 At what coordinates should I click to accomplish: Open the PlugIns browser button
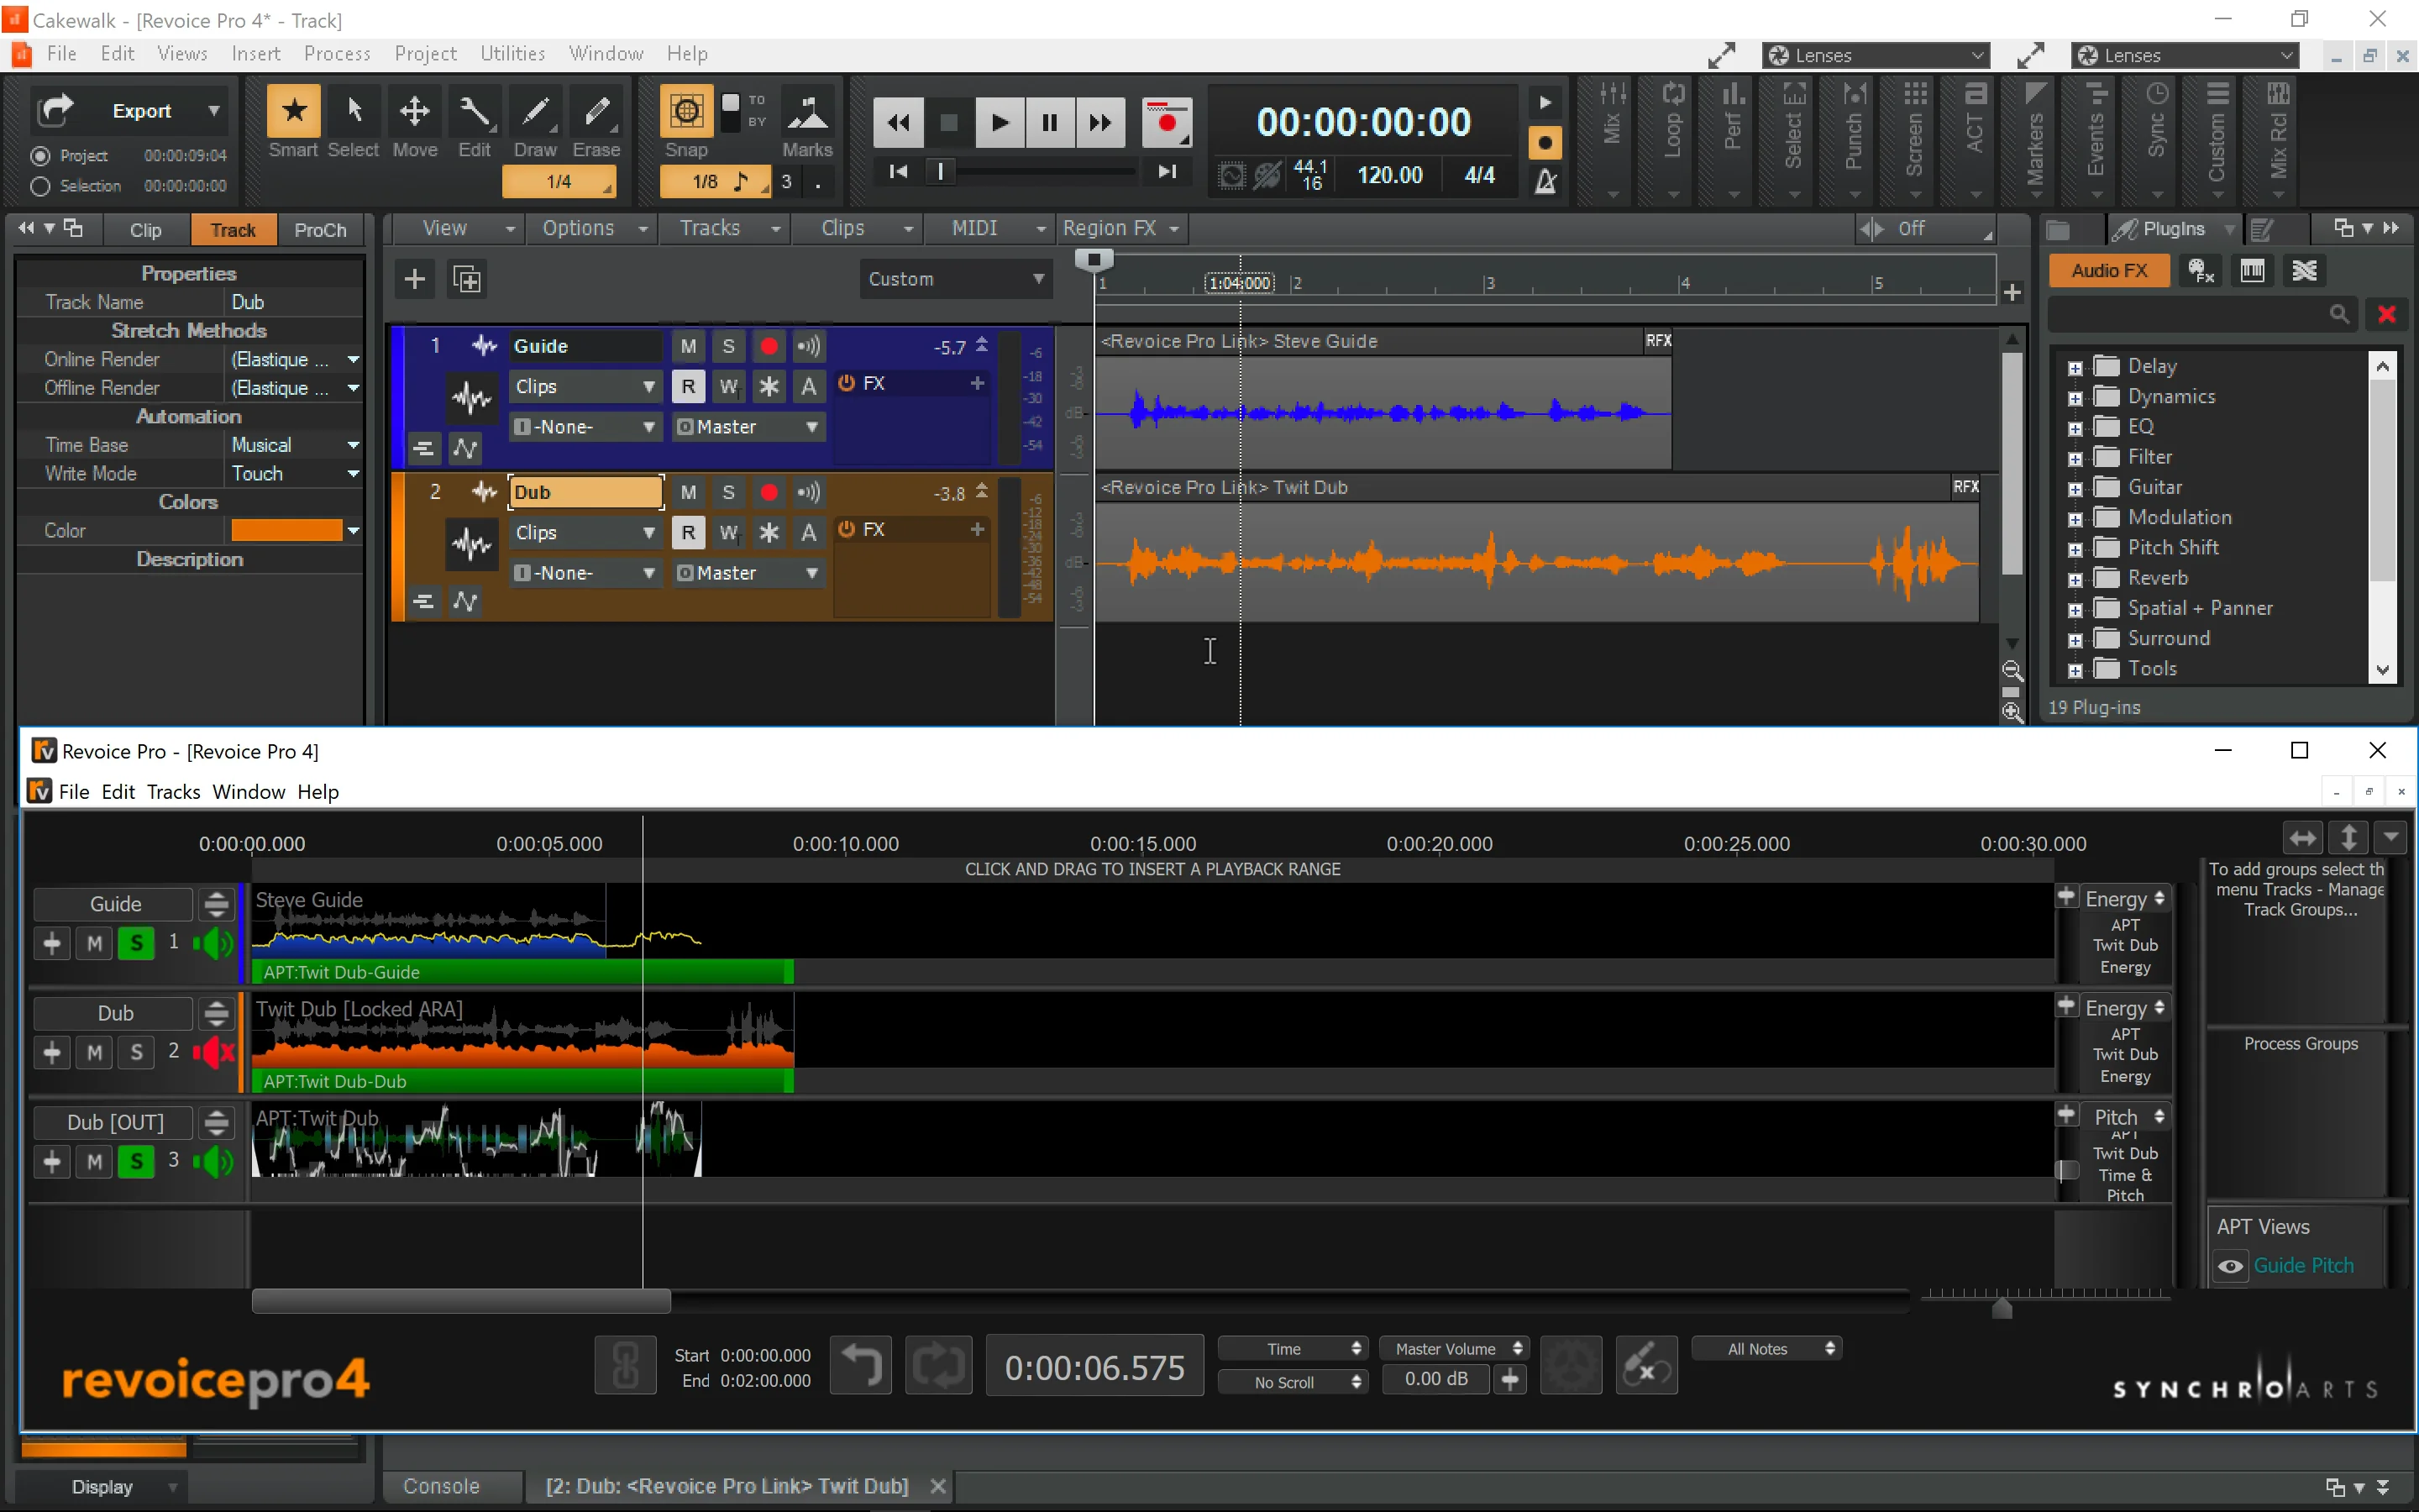(2171, 229)
